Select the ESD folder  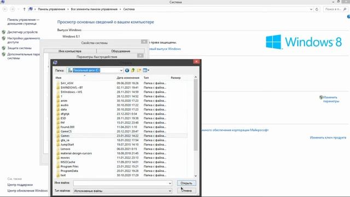click(x=63, y=118)
